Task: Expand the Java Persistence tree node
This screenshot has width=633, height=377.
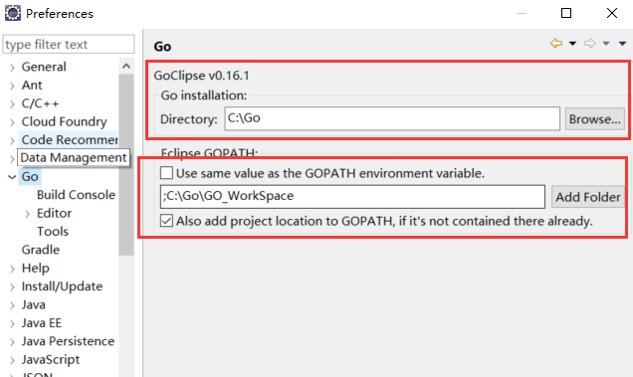Action: (13, 341)
